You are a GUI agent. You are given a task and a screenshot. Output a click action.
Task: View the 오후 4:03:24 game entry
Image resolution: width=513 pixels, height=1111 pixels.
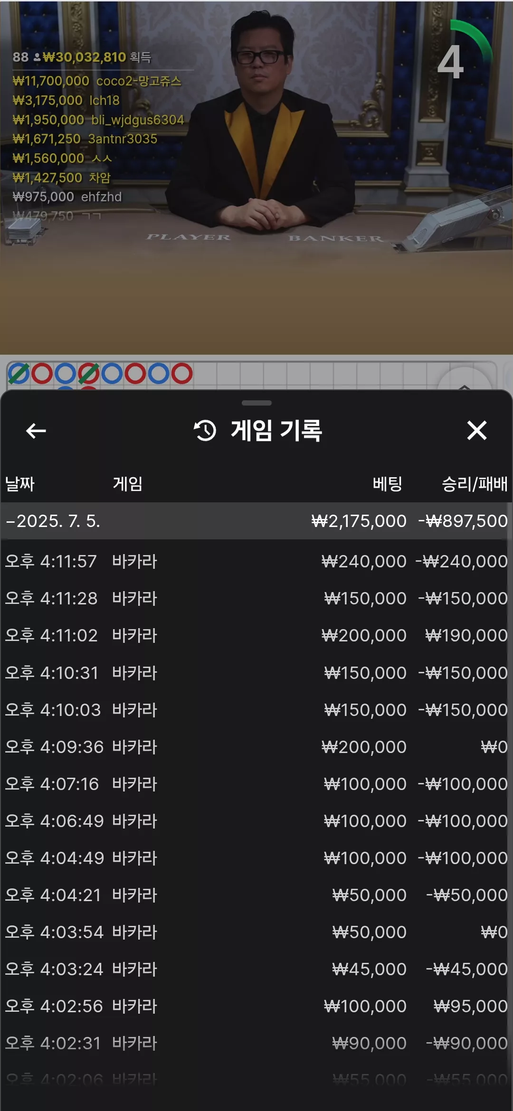point(256,969)
